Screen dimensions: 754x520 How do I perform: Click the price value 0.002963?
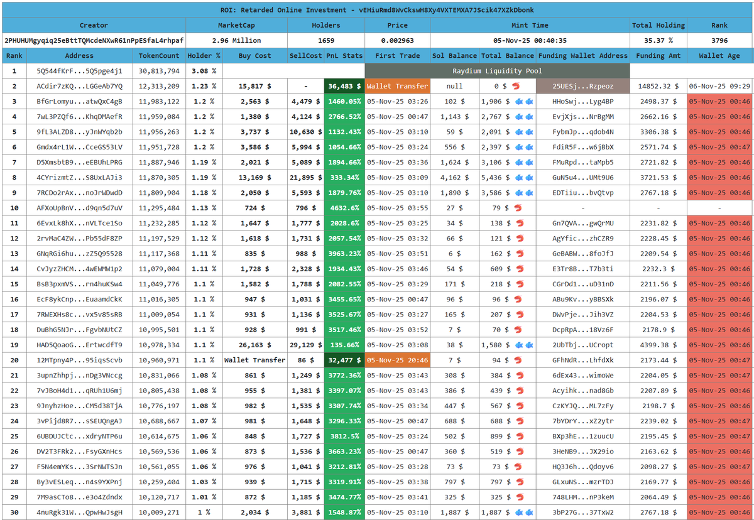tap(397, 40)
